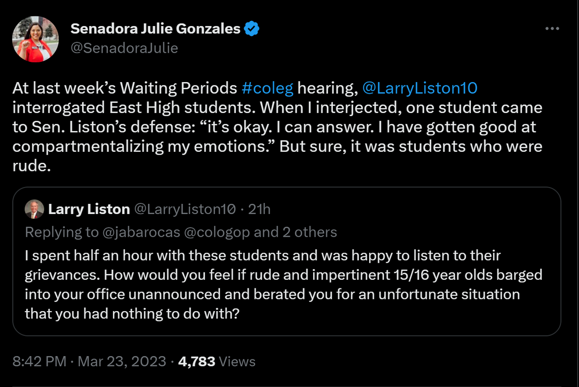Click the gray @LarryListon10 handle in quote header
Screen dimensions: 579x387
(185, 209)
